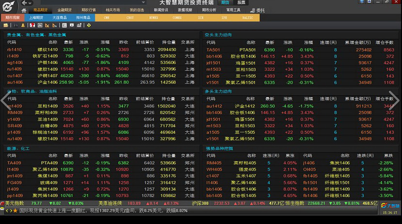This screenshot has height=224, width=402.
Task: Click the yellow diamond help icon
Action: click(89, 25)
